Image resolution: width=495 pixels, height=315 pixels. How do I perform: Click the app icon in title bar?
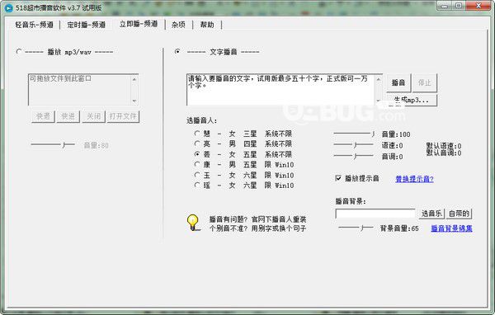tap(8, 8)
